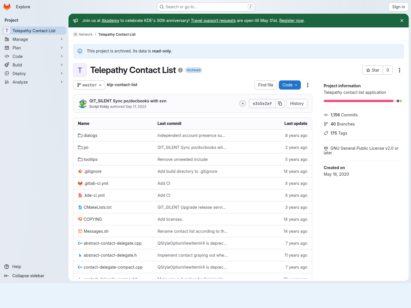This screenshot has height=308, width=411.
Task: Expand the Plan sidebar section
Action: pos(34,48)
